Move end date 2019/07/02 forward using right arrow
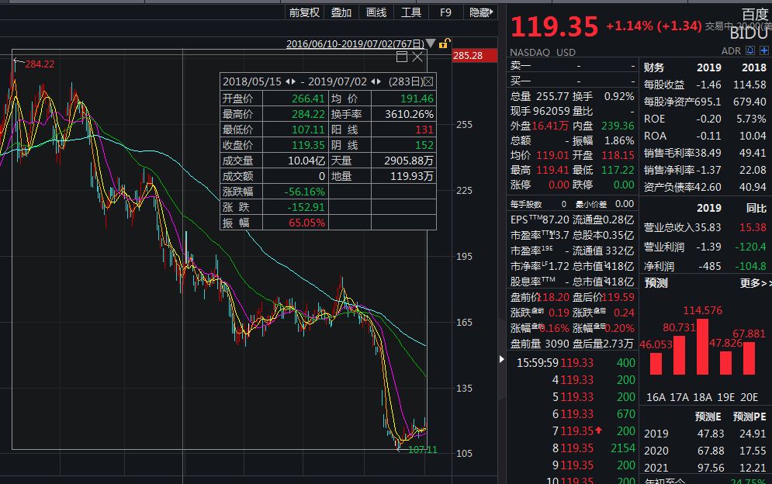The height and width of the screenshot is (484, 772). tap(379, 81)
